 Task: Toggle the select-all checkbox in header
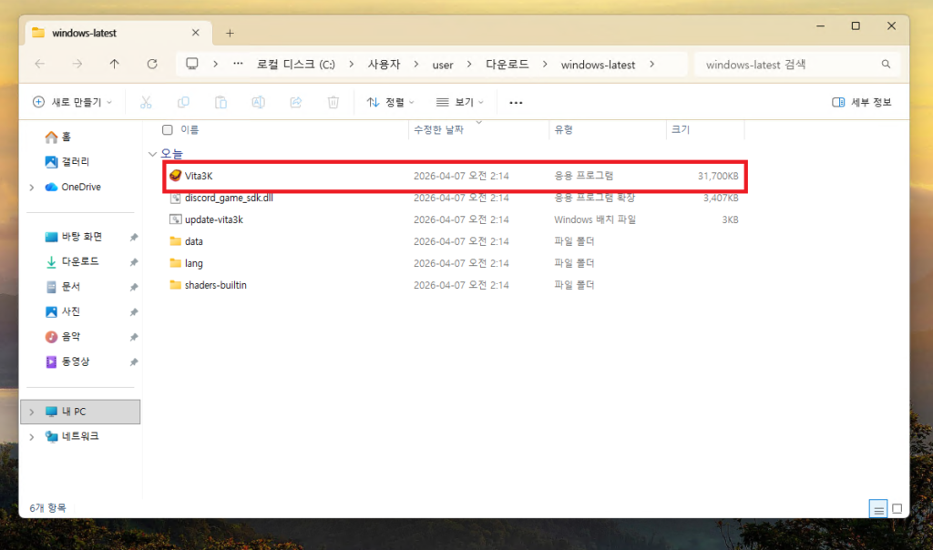[x=167, y=130]
